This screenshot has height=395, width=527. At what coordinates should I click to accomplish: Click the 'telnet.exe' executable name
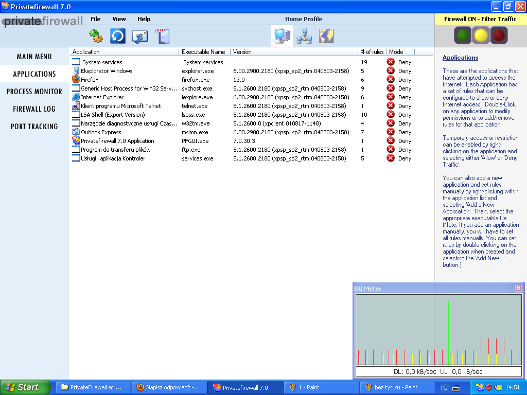[195, 106]
